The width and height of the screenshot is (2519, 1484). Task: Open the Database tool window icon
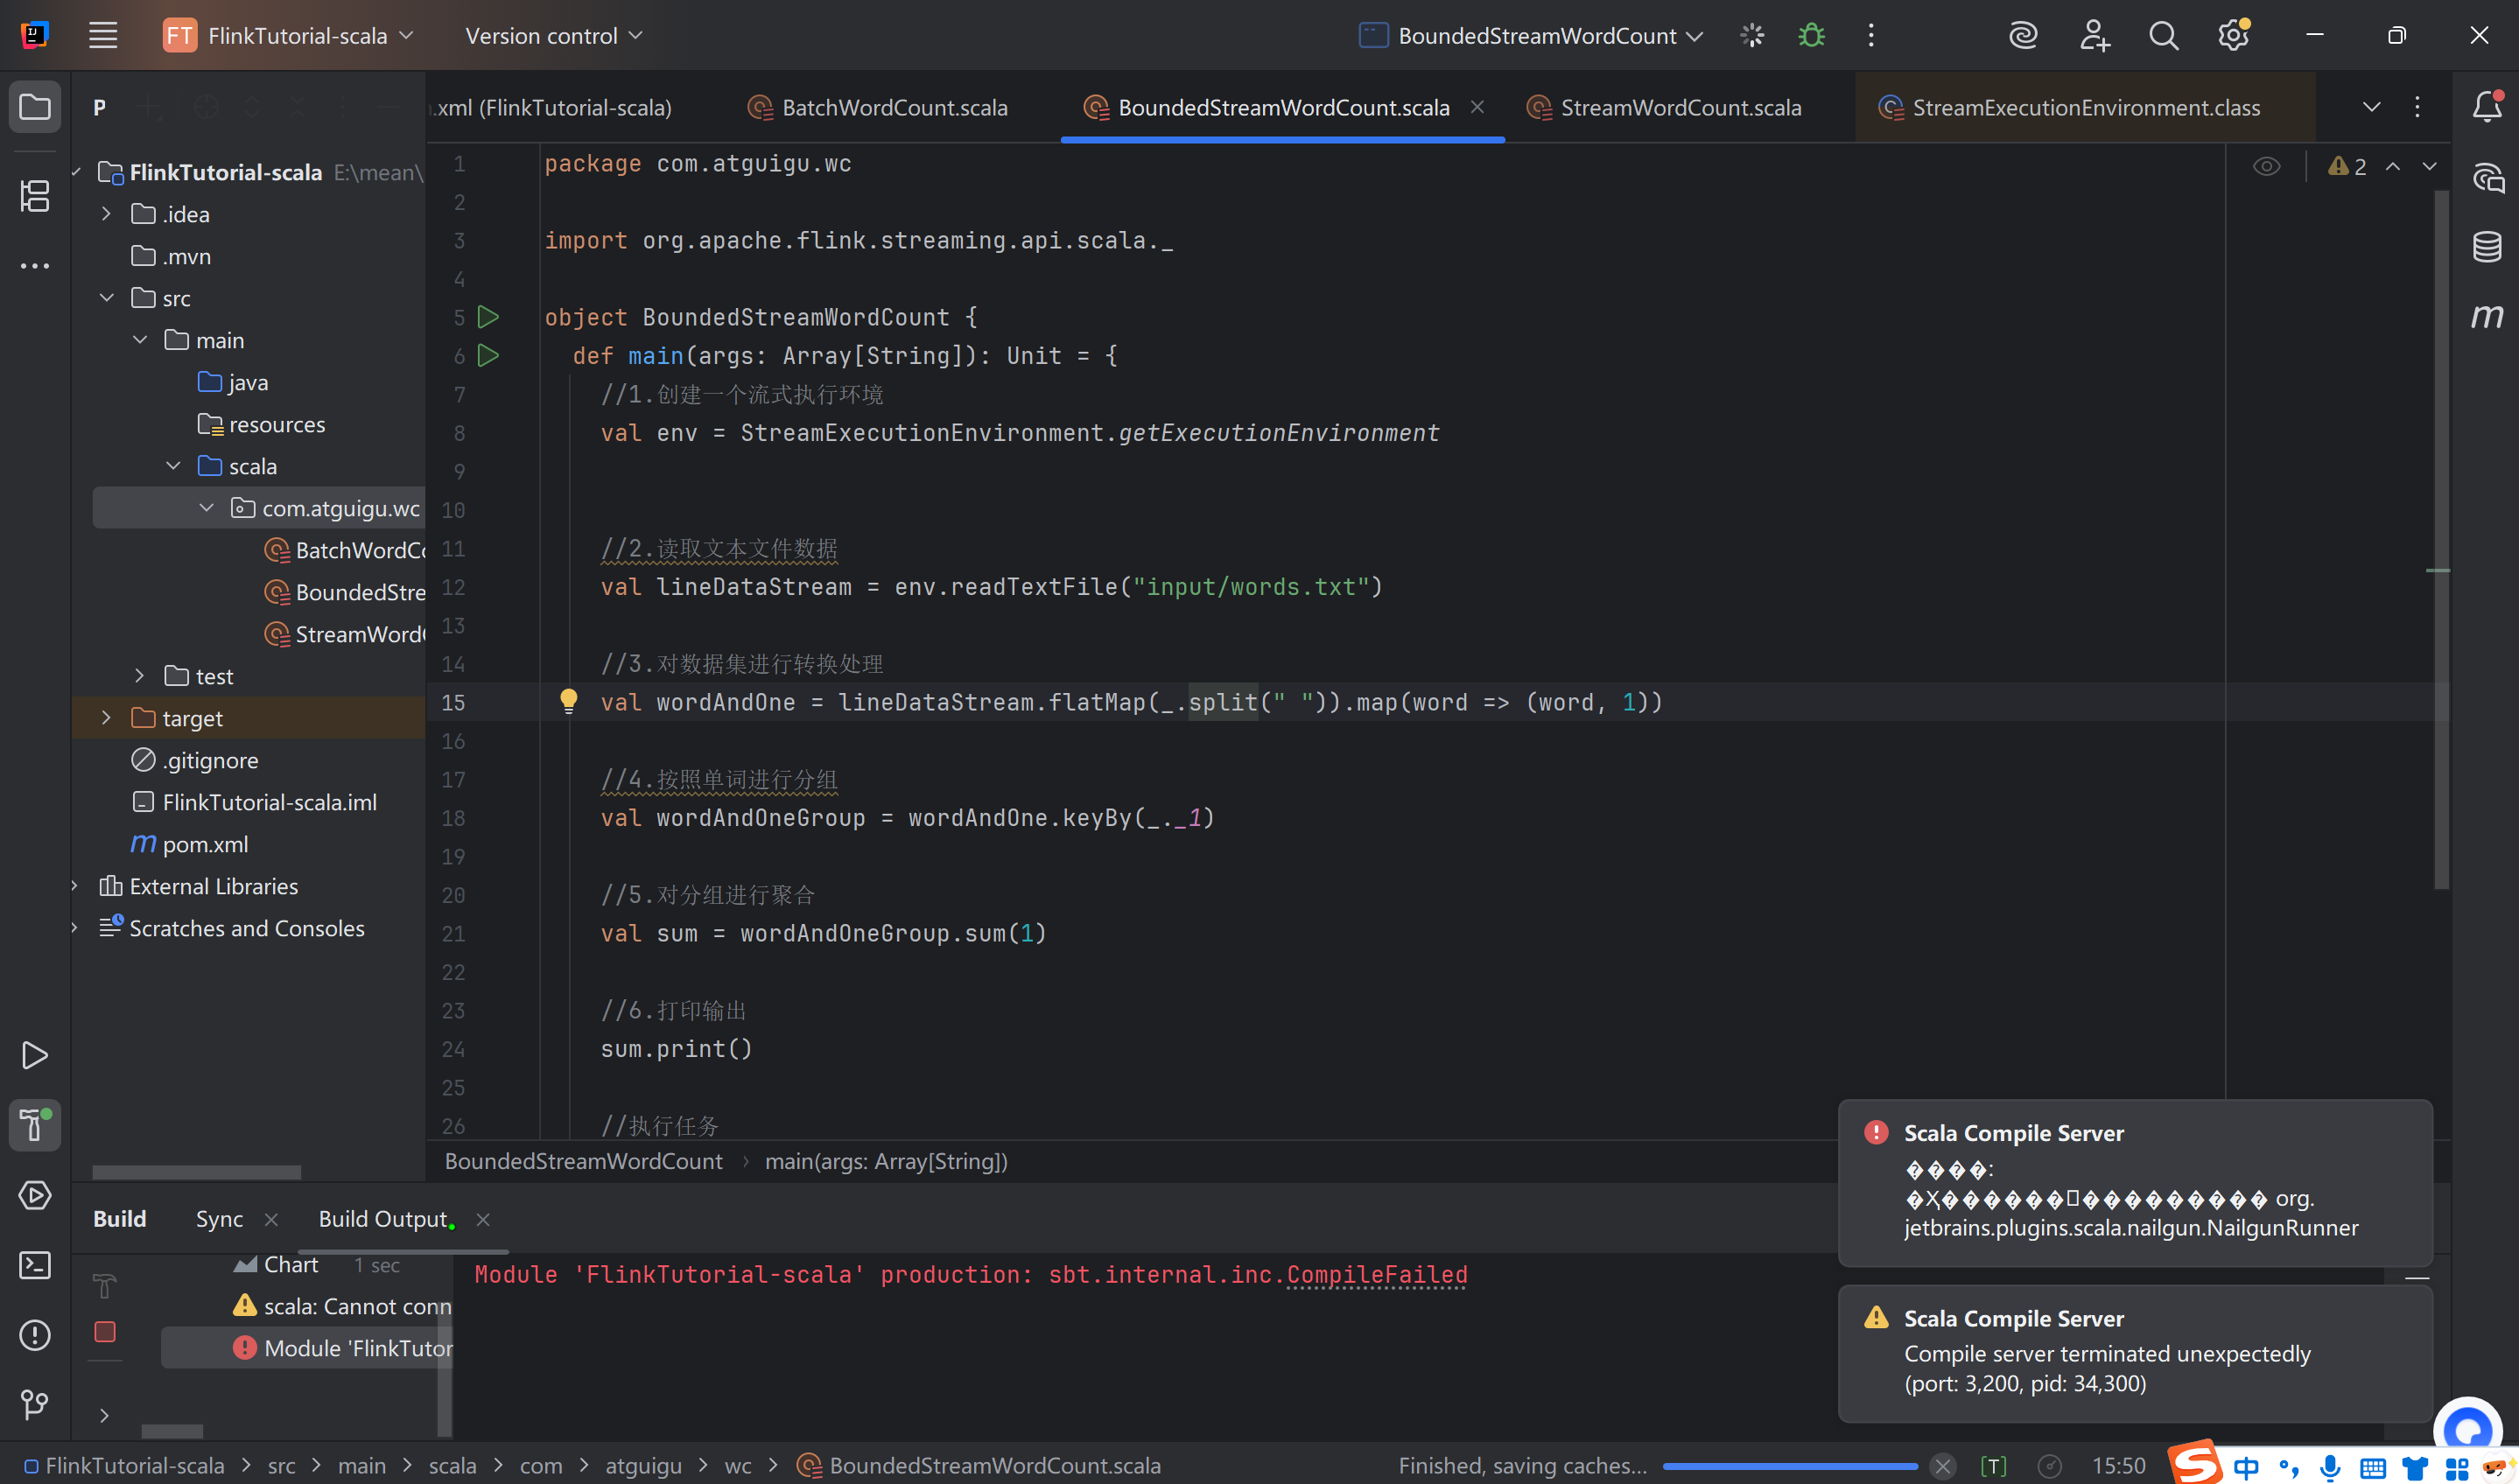(2487, 246)
